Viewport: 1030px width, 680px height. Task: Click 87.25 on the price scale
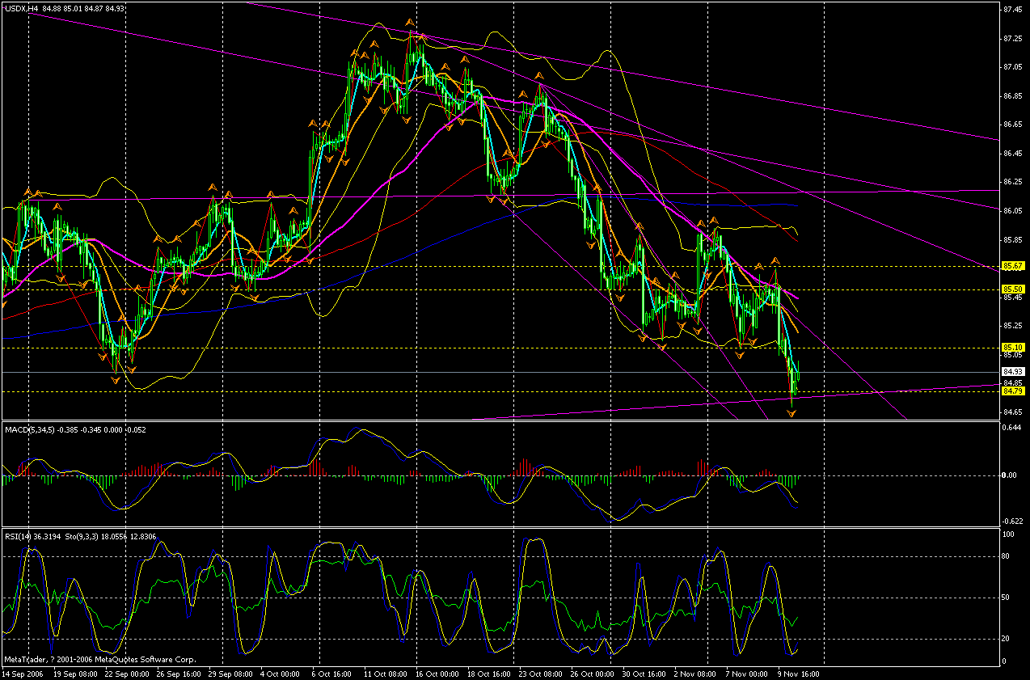[x=1013, y=38]
